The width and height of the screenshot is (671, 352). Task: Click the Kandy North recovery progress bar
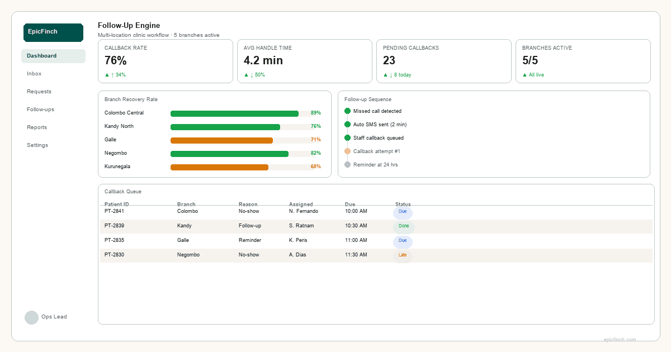tap(224, 126)
